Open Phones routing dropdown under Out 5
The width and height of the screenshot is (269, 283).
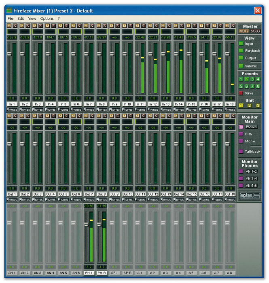[x=64, y=199]
